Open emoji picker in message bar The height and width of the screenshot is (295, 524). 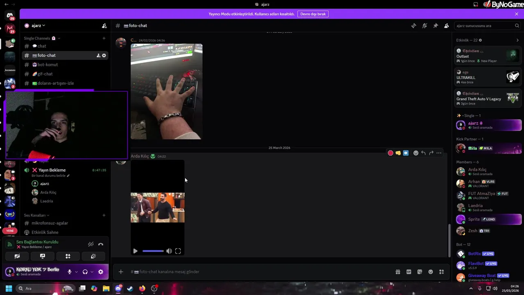431,272
